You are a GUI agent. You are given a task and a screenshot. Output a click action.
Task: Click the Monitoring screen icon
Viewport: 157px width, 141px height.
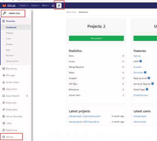click(x=4, y=69)
